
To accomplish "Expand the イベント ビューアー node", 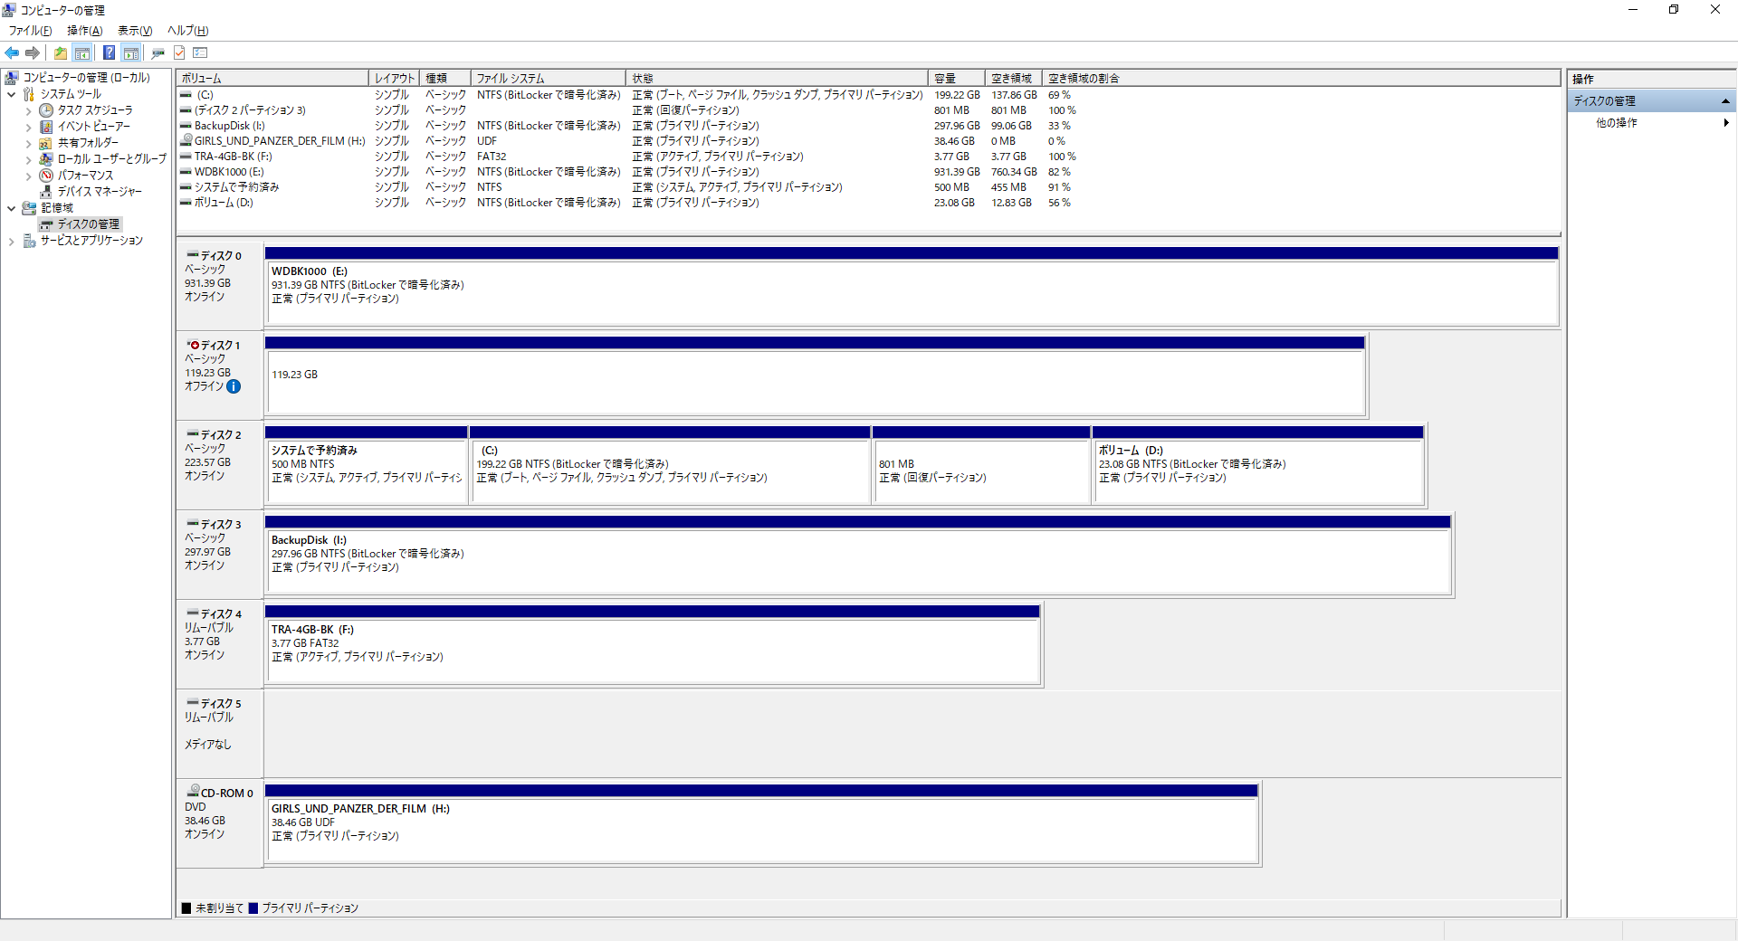I will (x=28, y=126).
